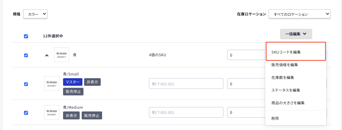Focus the 青/Small SKU code input field

[x=186, y=84]
